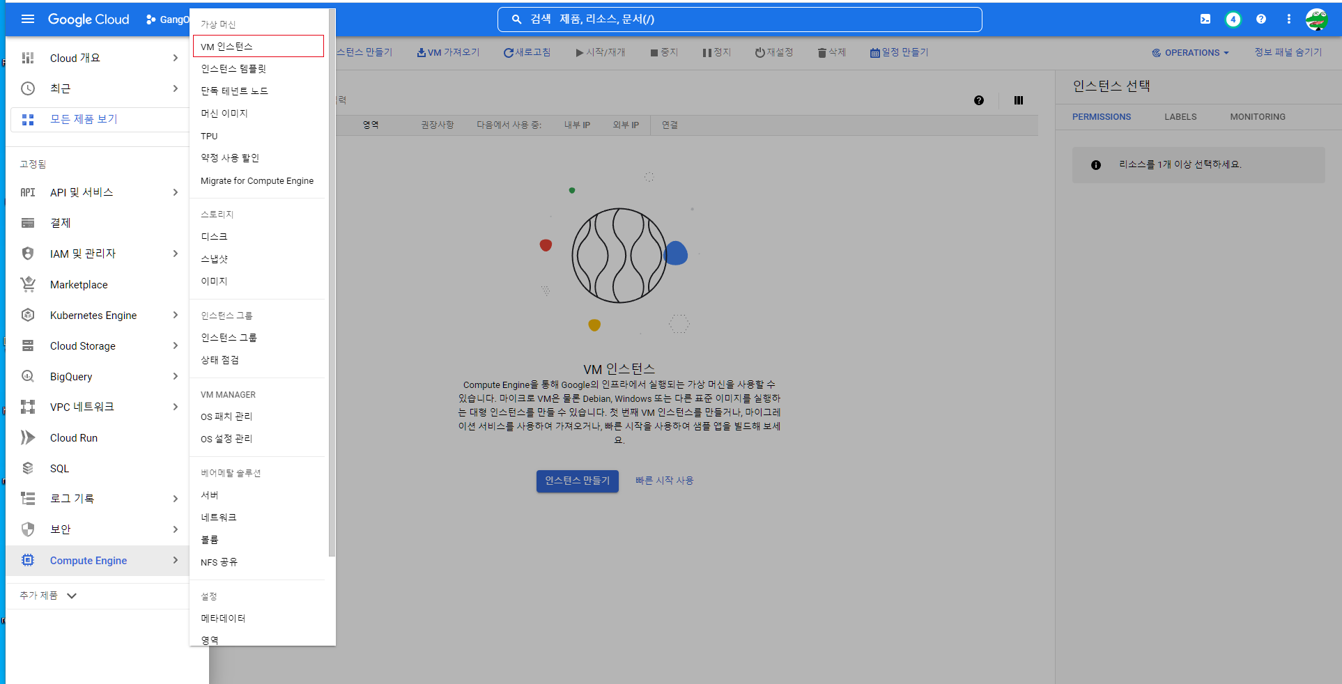Screen dimensions: 1342x684
Task: Switch to MONITORING tab
Action: 1258,116
